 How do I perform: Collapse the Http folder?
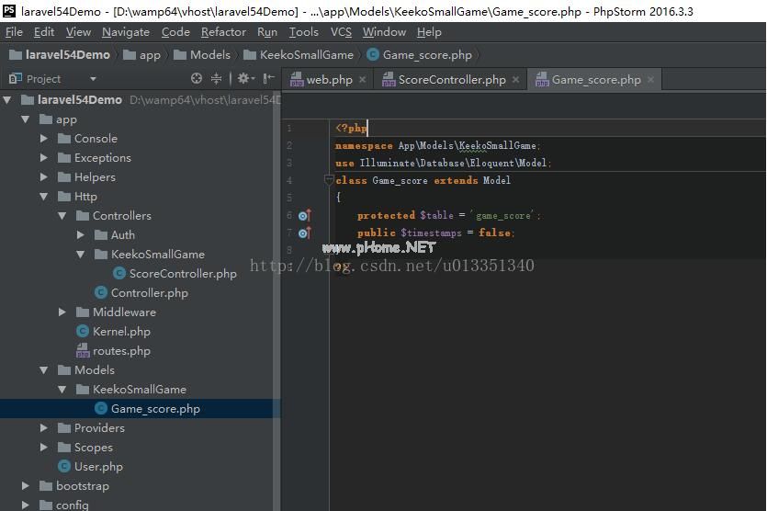tap(43, 197)
